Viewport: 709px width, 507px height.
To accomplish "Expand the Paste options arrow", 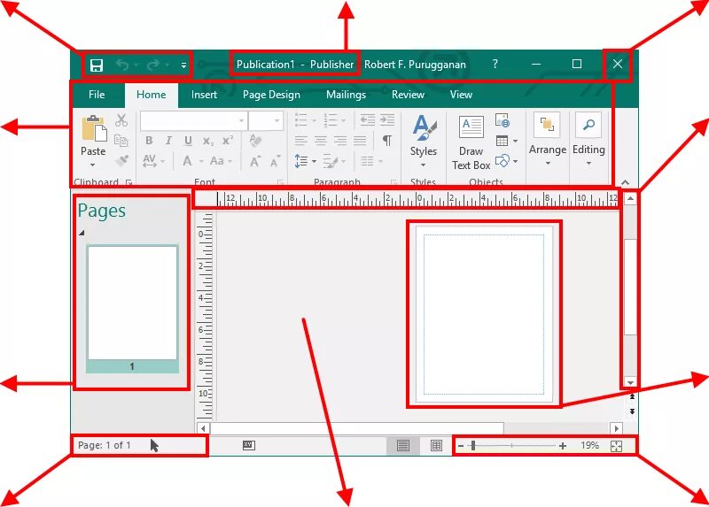I will (x=93, y=165).
